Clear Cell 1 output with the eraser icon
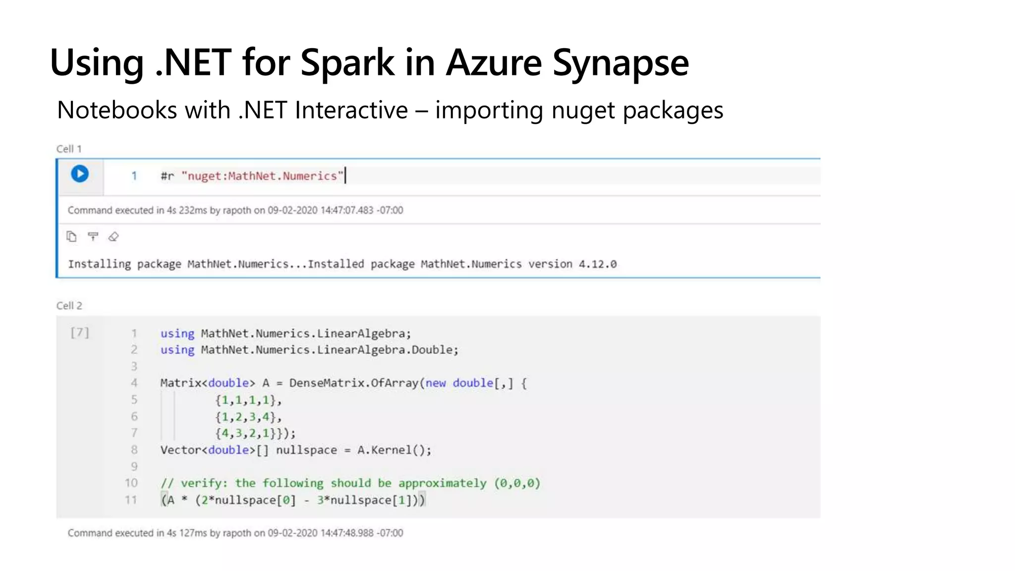This screenshot has width=1015, height=571. point(113,237)
